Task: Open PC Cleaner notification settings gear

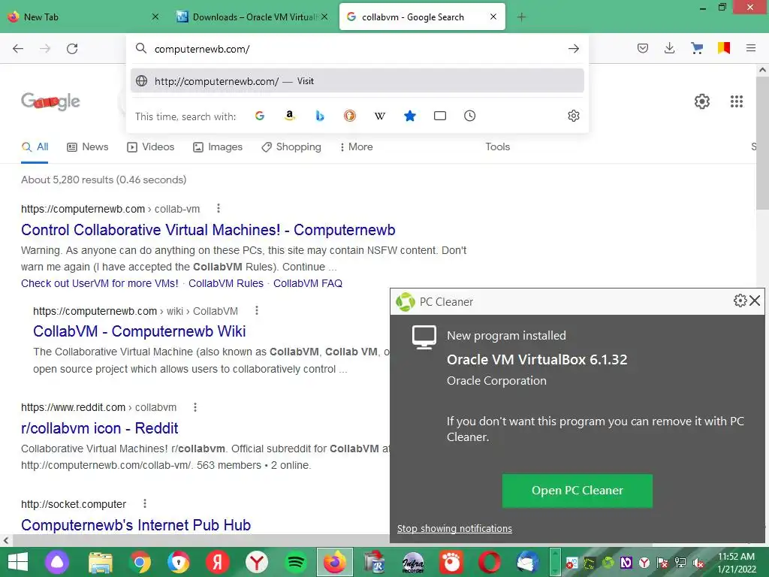Action: click(x=740, y=301)
